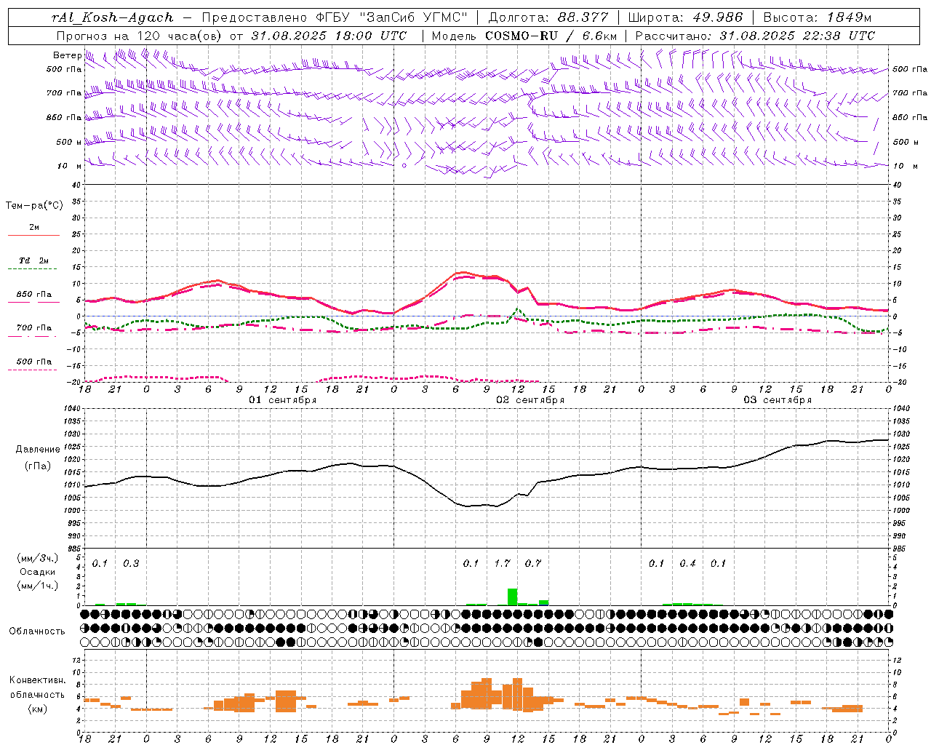Viewport: 931px width, 745px height.
Task: Select the Осадки precipitation label
Action: (38, 572)
